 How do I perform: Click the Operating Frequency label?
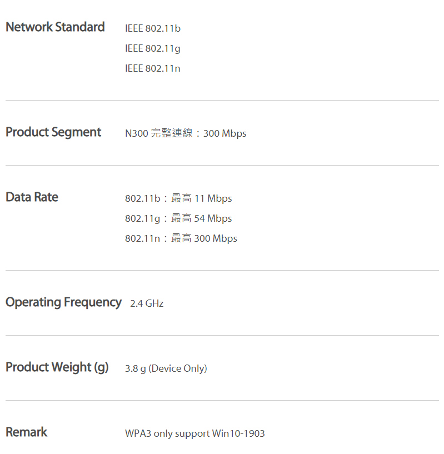coord(63,302)
